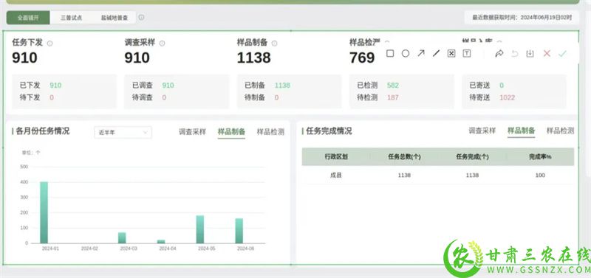Viewport: 591px width, 278px height.
Task: Select the ellipse annotation tool
Action: 405,53
